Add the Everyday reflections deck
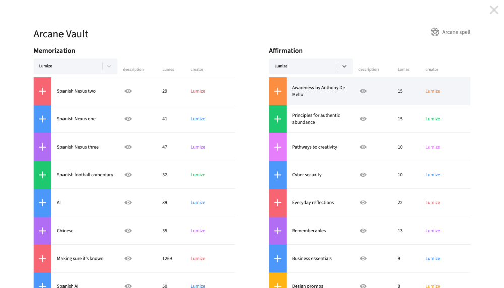 tap(278, 202)
